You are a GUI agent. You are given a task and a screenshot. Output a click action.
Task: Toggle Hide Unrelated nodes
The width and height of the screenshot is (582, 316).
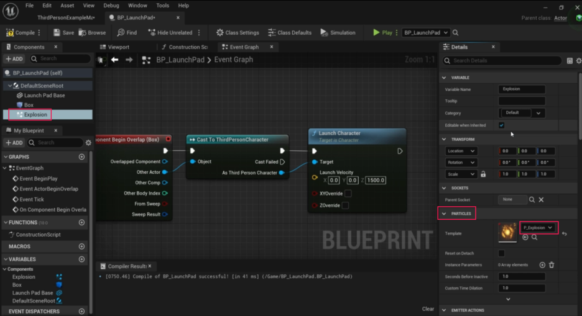coord(170,33)
